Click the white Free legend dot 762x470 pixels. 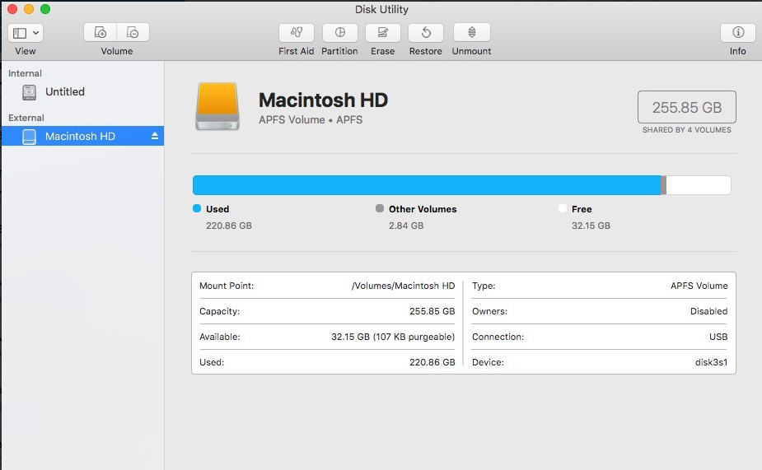click(x=563, y=208)
